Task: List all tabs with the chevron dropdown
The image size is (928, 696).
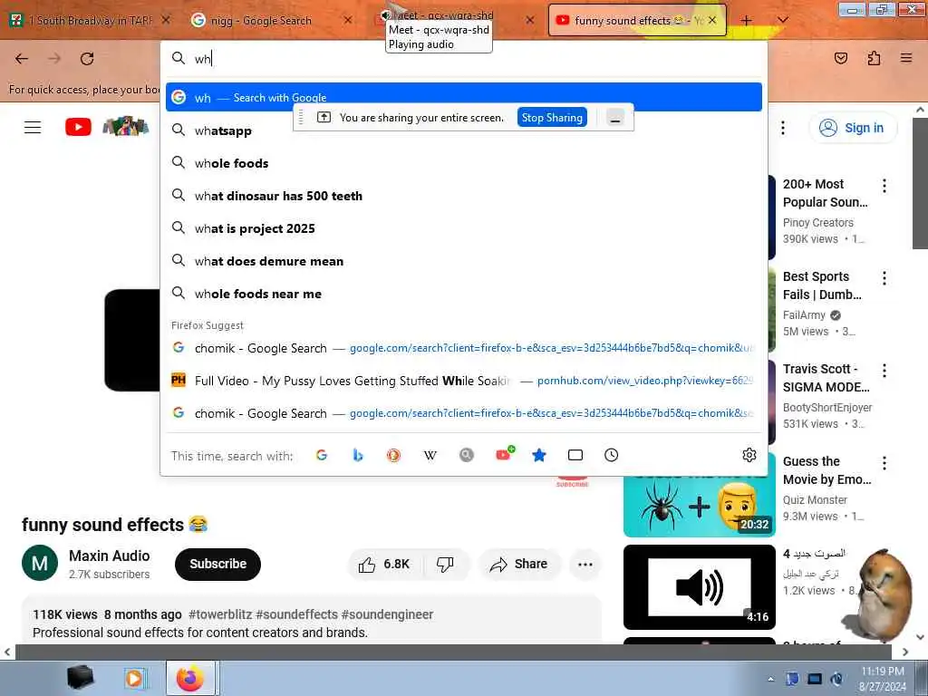Action: tap(782, 20)
